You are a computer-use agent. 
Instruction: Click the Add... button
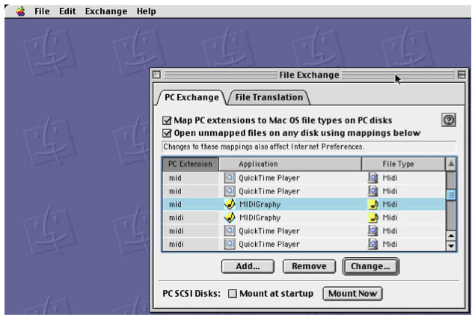click(x=248, y=266)
